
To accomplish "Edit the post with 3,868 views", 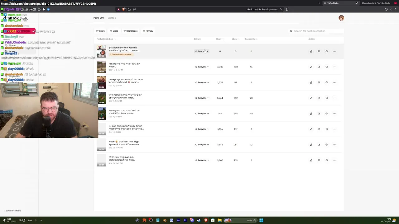I will (x=311, y=160).
